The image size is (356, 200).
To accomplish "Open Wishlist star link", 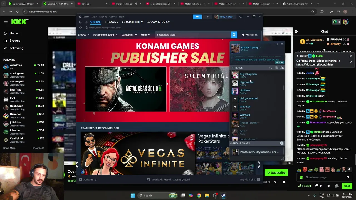I will [249, 35].
